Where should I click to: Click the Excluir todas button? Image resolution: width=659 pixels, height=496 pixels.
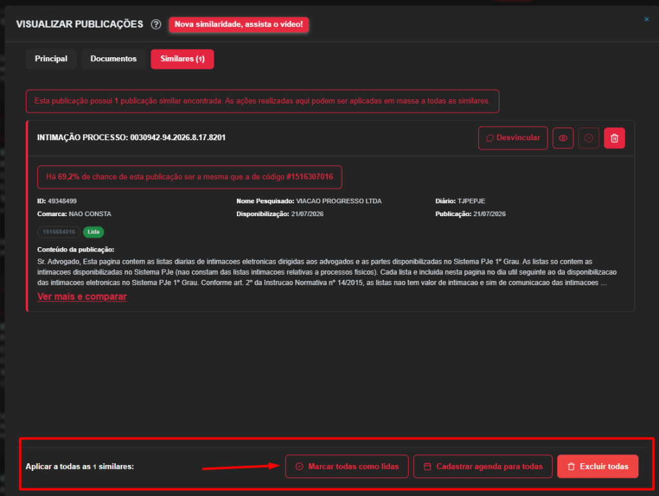click(x=598, y=466)
